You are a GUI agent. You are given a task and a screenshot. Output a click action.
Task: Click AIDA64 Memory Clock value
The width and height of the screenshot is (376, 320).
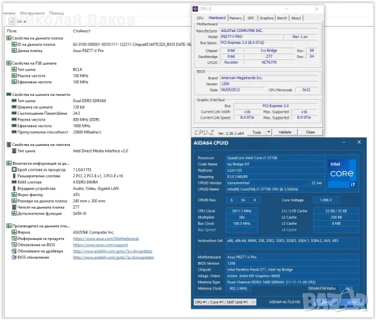click(x=238, y=289)
